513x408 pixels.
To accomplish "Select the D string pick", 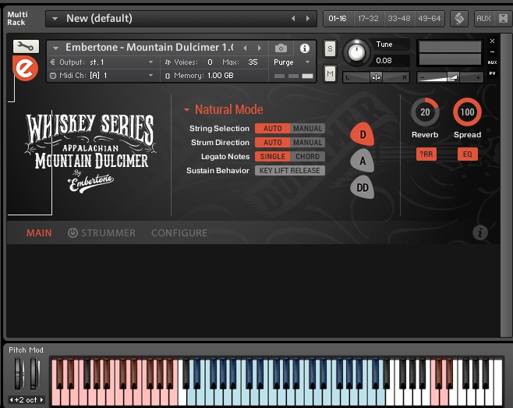I will (x=363, y=134).
